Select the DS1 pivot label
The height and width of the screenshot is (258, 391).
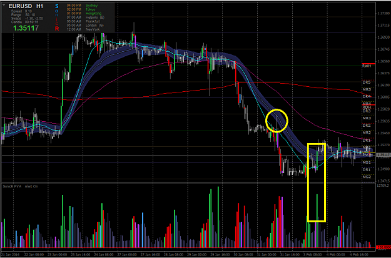click(367, 169)
